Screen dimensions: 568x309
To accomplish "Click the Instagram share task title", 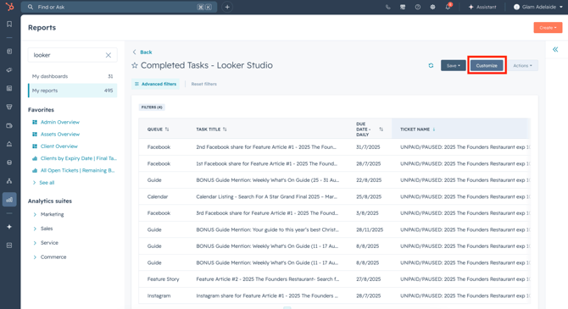I will [267, 296].
